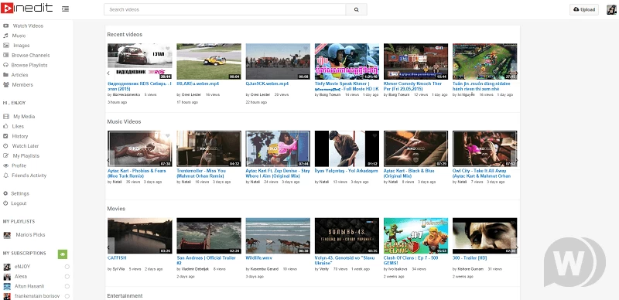Click the My Media icon
The image size is (619, 300).
[x=6, y=117]
